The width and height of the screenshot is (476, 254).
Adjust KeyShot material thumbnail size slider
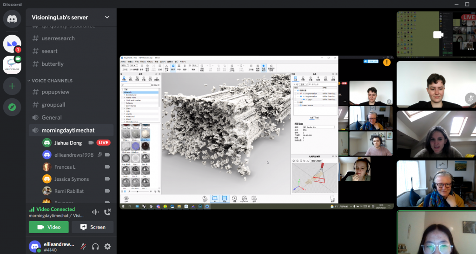click(139, 191)
